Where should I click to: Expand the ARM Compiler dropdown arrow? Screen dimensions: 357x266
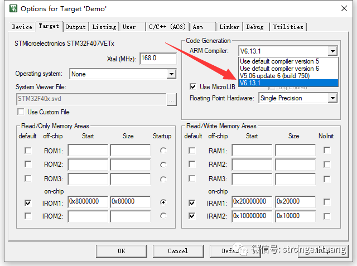click(x=332, y=51)
